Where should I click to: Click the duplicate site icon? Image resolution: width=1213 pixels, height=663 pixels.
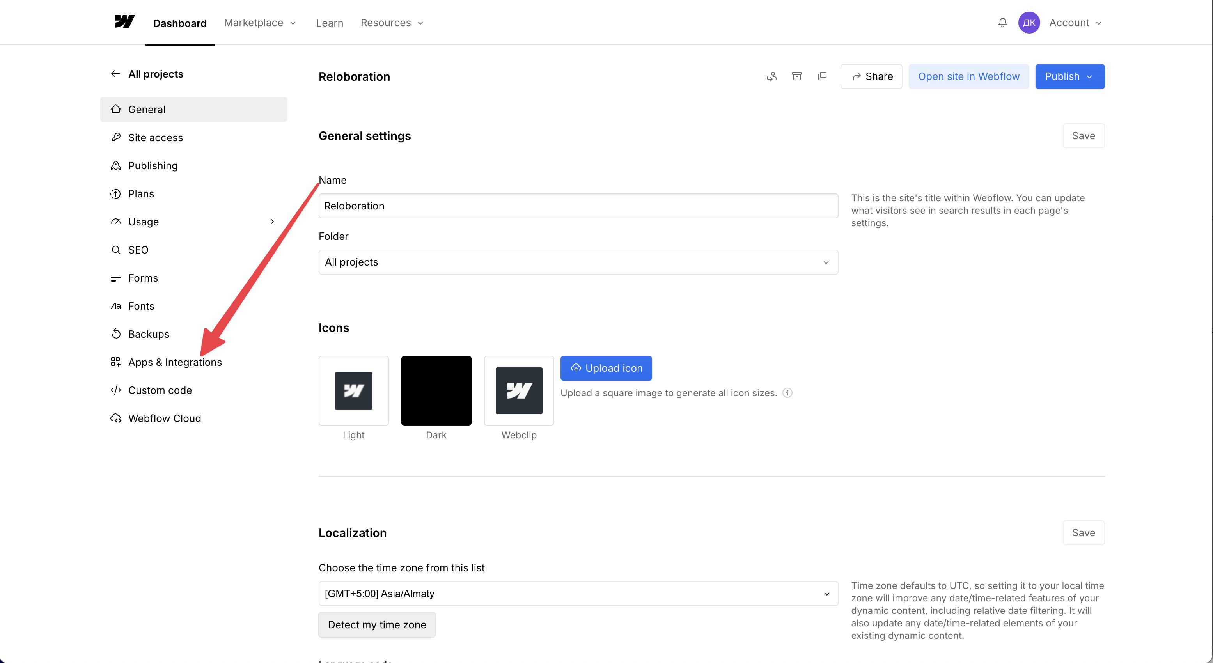(822, 76)
